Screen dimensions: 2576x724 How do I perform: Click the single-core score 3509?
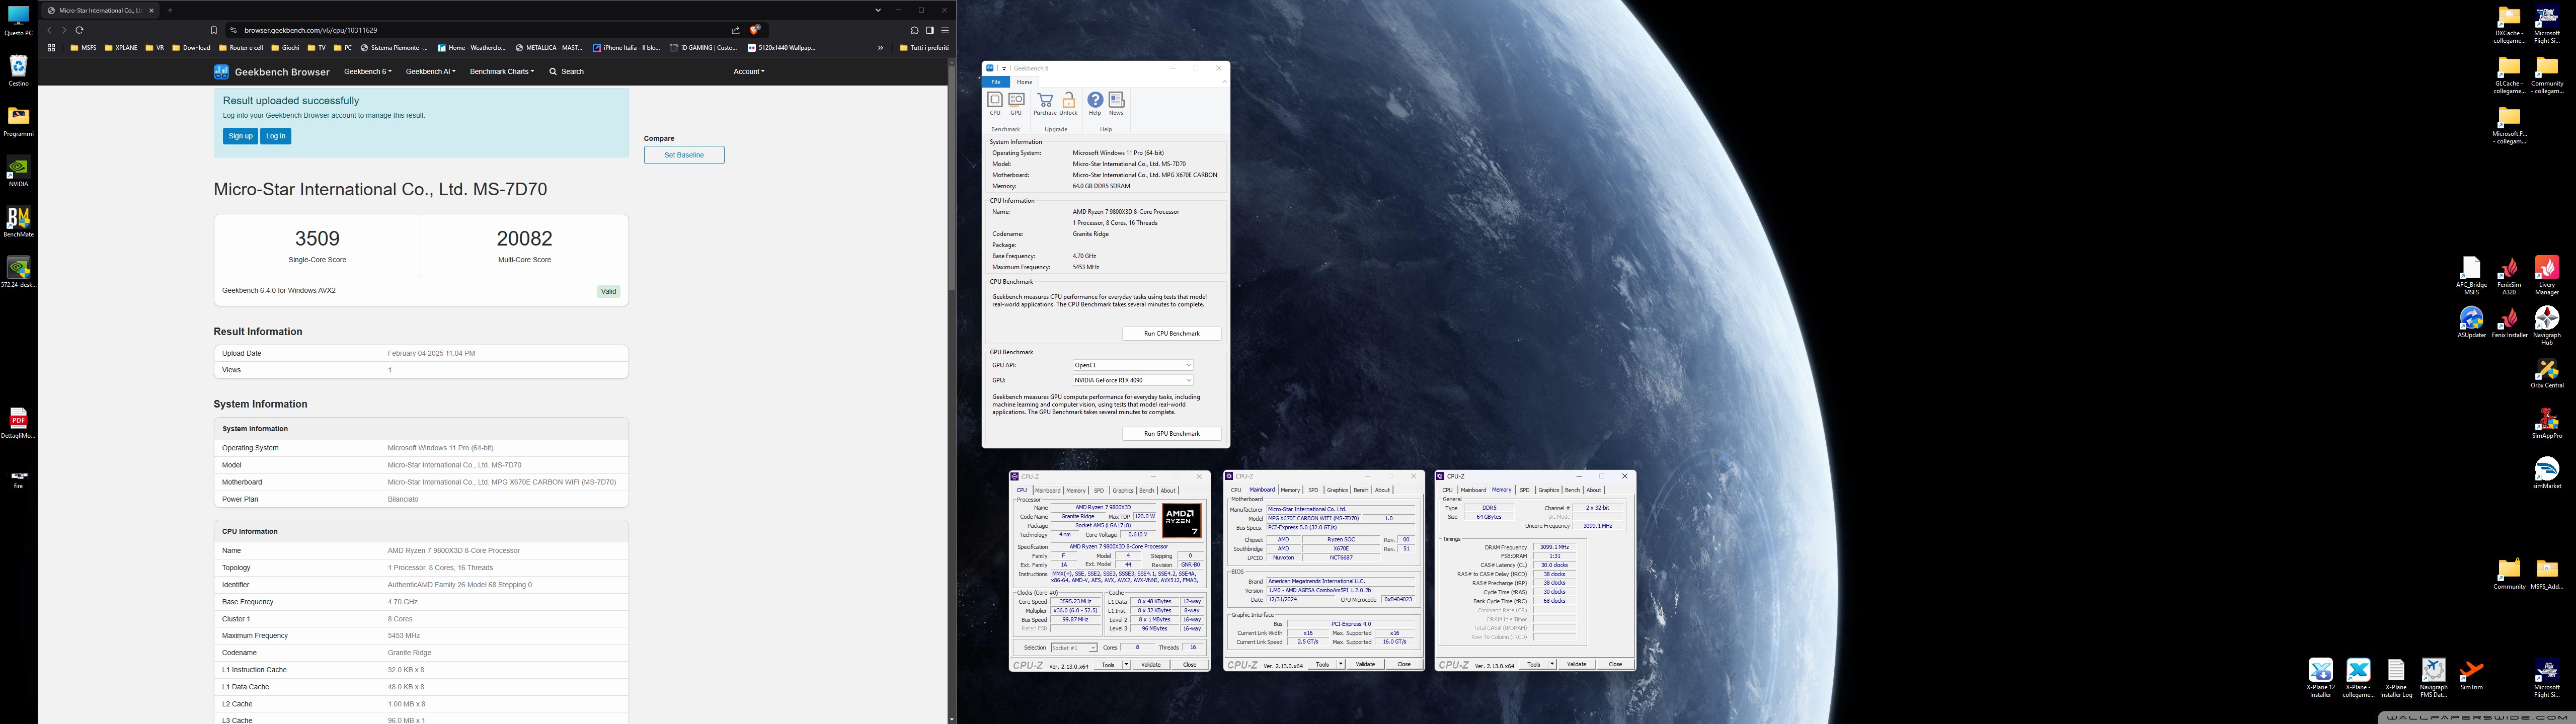(x=317, y=238)
